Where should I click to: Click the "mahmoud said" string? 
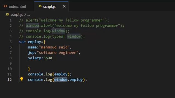click(x=54, y=47)
